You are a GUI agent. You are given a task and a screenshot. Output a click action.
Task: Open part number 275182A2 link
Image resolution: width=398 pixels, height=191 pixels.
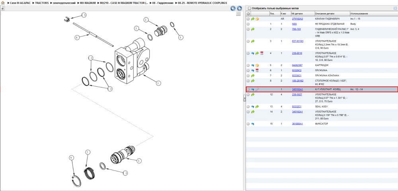click(x=297, y=19)
